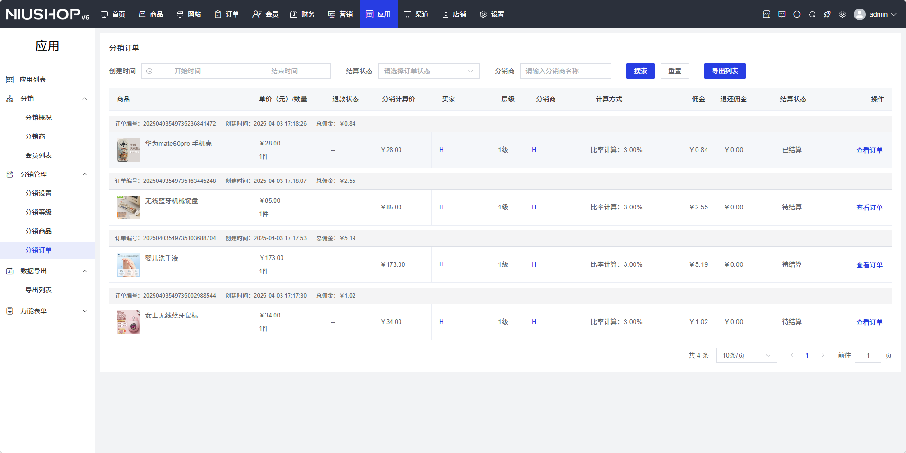Click the storefront icon in the header
906x453 pixels.
pos(766,14)
